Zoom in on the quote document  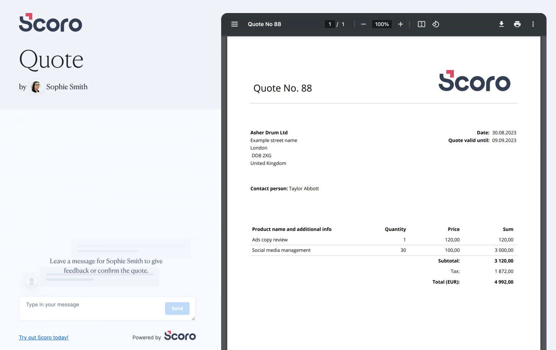pos(400,24)
